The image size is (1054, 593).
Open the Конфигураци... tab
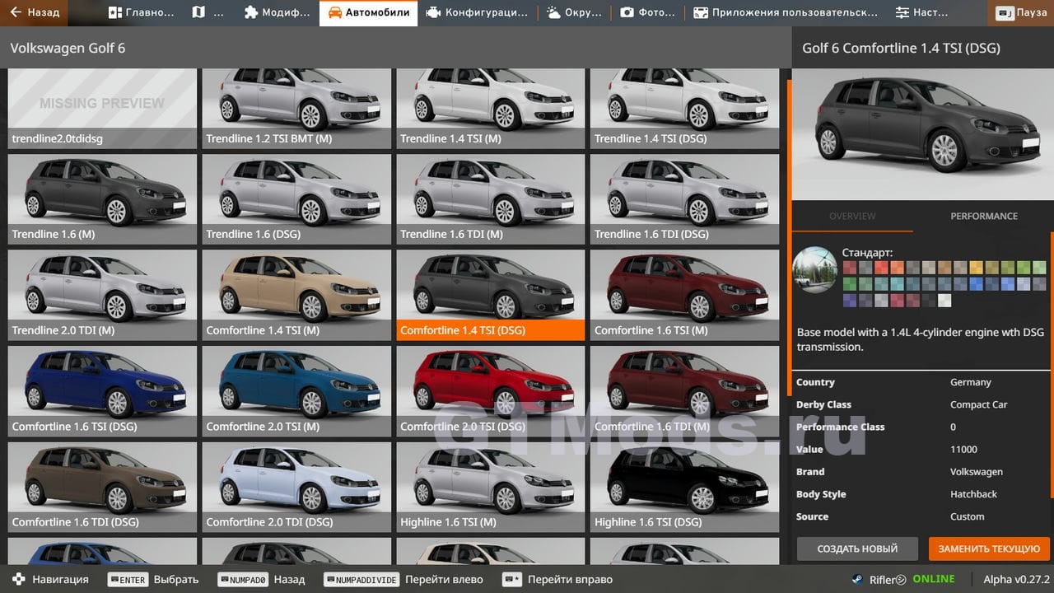click(x=478, y=12)
